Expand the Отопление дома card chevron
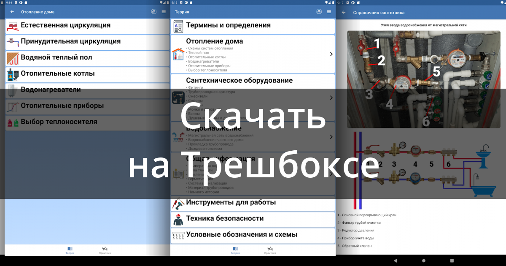The height and width of the screenshot is (266, 506). click(331, 54)
